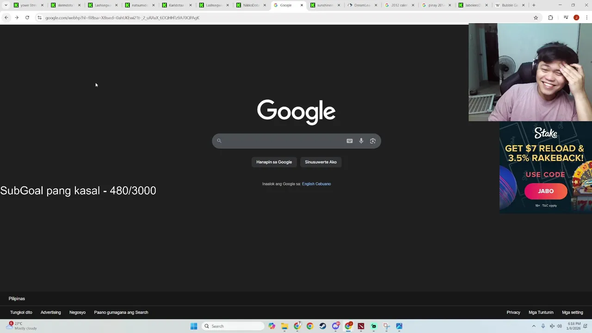Open the Chrome profile avatar

pos(576,18)
